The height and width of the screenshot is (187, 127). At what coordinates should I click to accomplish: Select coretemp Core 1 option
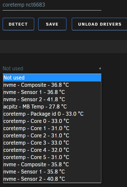(52, 128)
